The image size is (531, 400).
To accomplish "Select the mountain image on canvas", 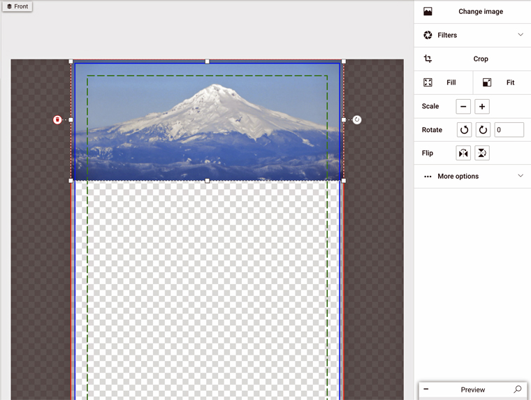I will [x=207, y=122].
